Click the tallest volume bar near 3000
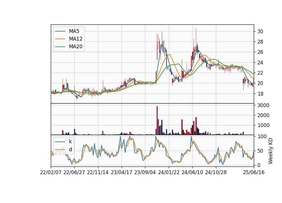The image size is (282, 203). 157,121
